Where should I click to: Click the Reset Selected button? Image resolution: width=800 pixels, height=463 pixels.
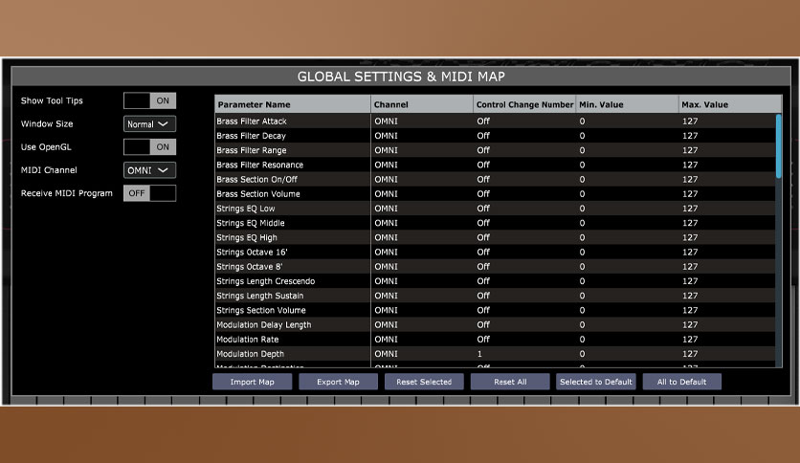point(424,382)
